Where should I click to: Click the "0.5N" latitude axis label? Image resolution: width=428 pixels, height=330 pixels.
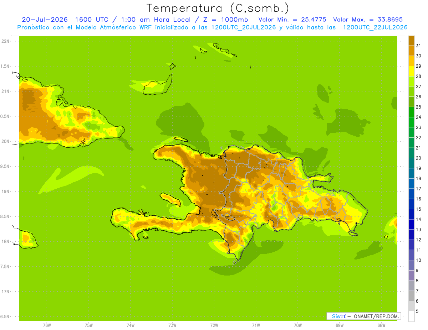coord(5,116)
